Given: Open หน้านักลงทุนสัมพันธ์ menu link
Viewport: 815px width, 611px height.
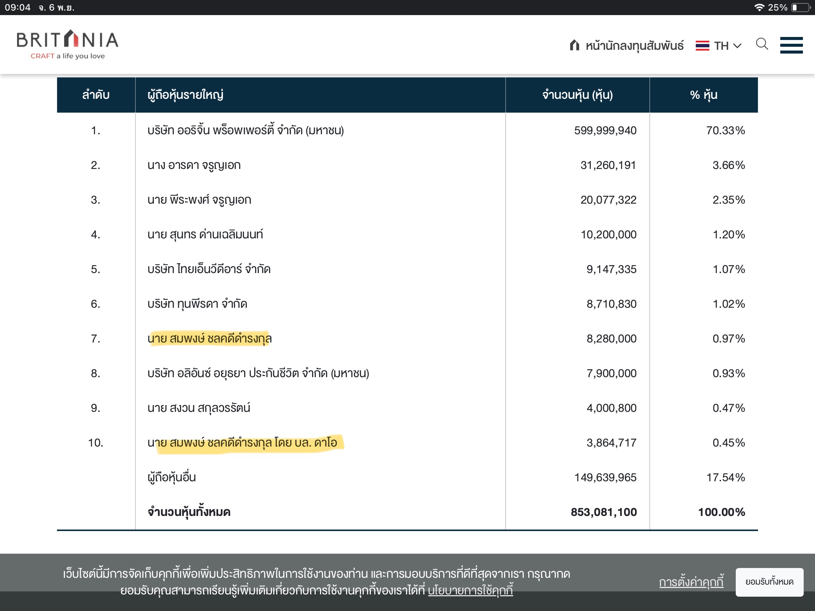Looking at the screenshot, I should tap(634, 46).
